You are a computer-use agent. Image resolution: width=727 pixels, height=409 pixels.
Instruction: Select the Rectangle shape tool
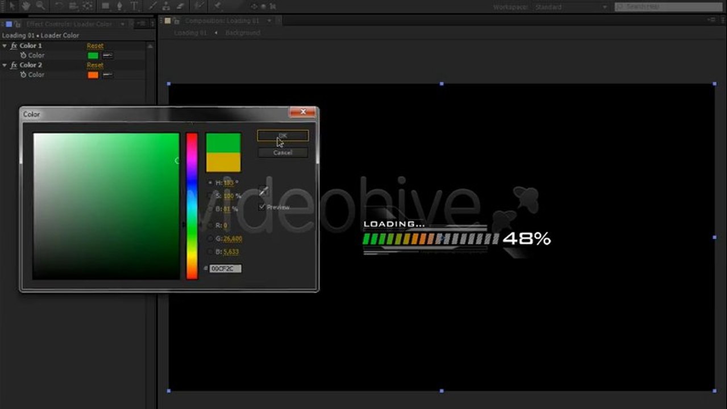point(106,6)
